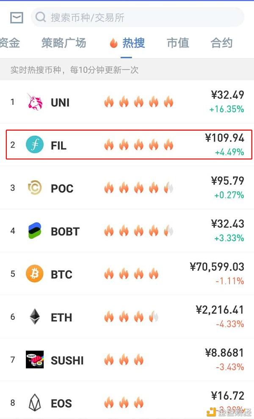Click the orange BTC Bitcoin logo
The width and height of the screenshot is (254, 419).
click(35, 274)
